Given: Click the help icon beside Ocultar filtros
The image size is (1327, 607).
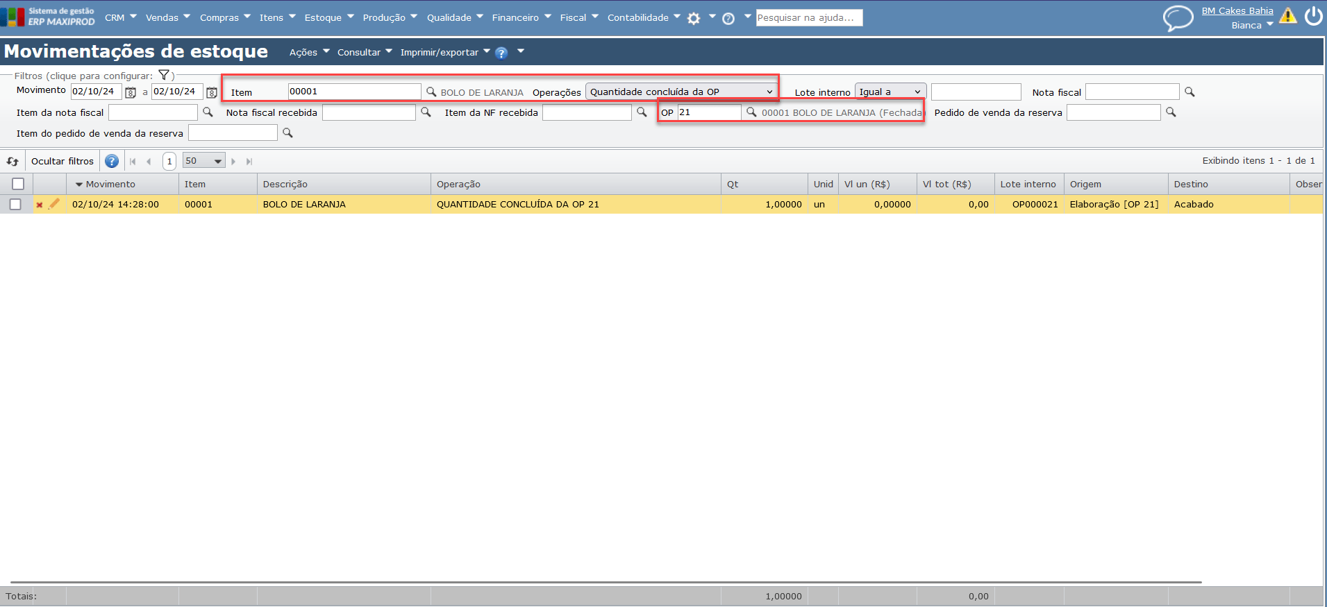Looking at the screenshot, I should pos(111,162).
